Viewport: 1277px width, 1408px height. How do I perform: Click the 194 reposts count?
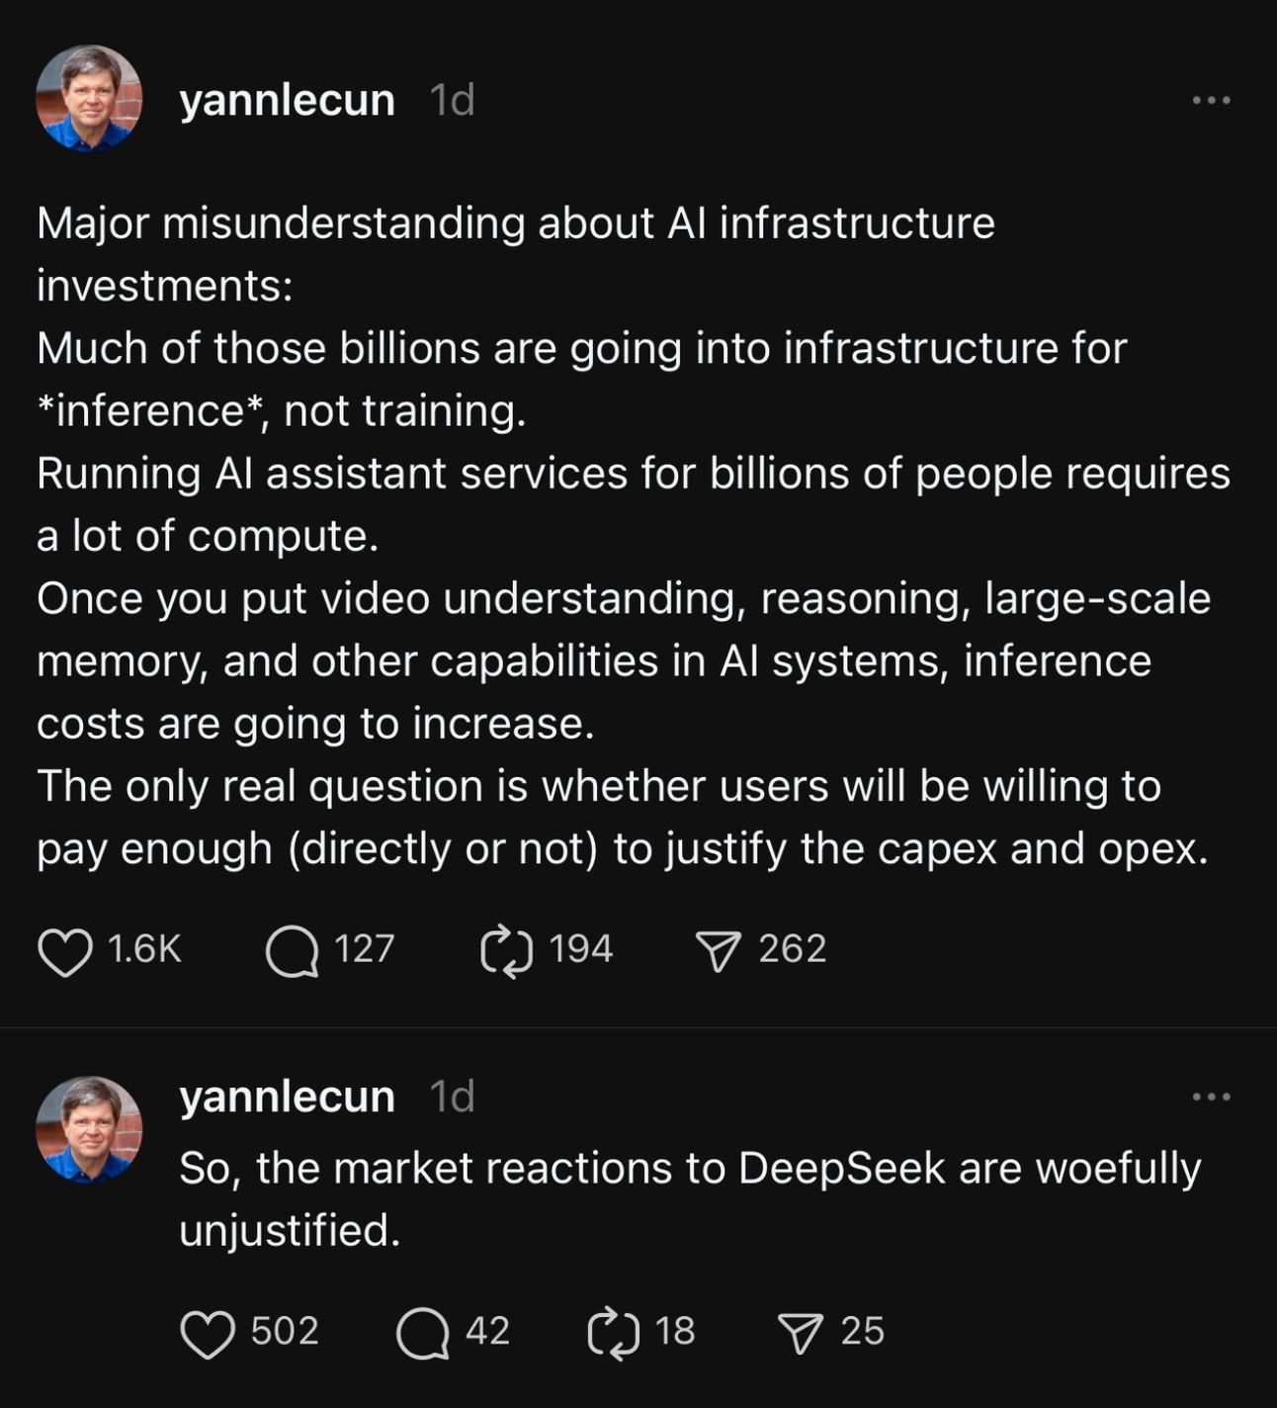[x=581, y=949]
